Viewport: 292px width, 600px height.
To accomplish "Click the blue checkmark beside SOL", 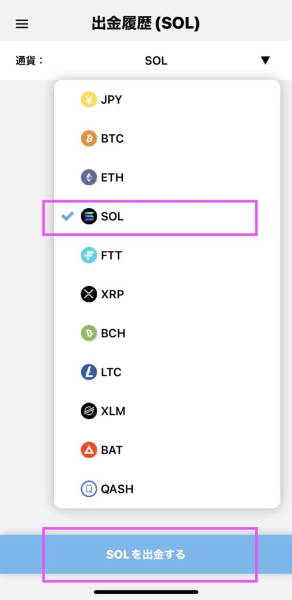I will tap(67, 216).
